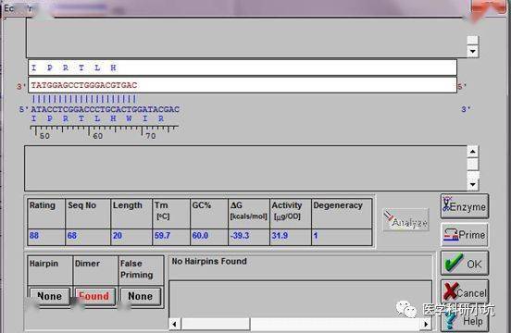Click the Length value 20
Viewport: 511px width, 333px height.
point(118,235)
